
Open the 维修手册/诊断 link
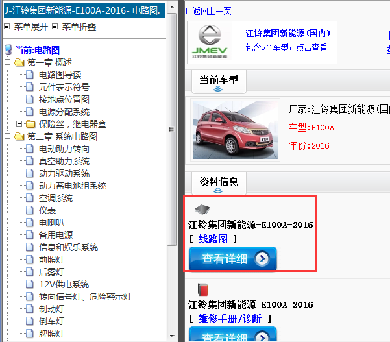[x=230, y=319]
